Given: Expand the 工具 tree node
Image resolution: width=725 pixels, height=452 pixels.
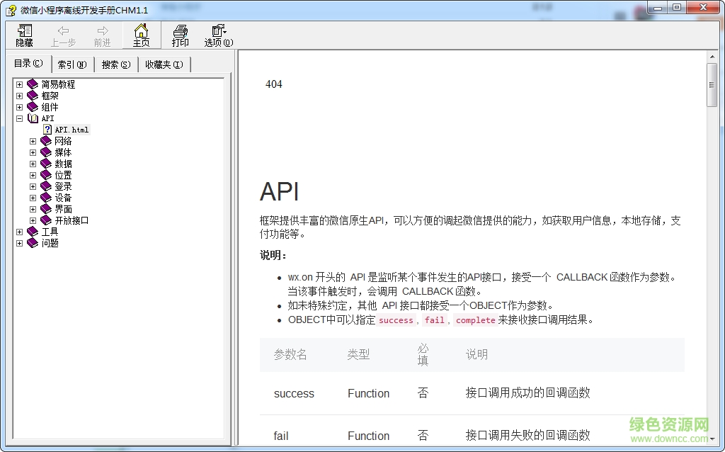Looking at the screenshot, I should (x=20, y=232).
